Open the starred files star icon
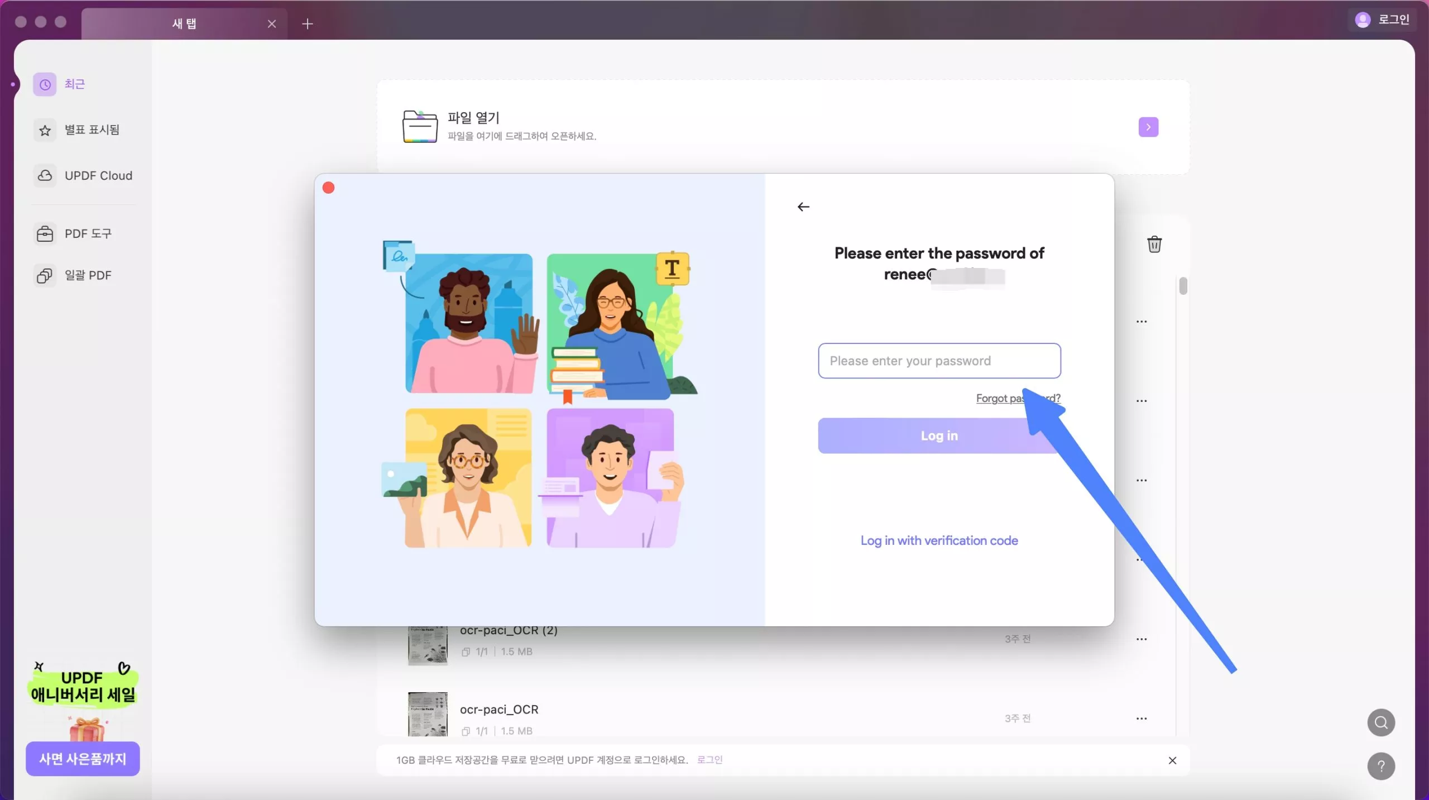The height and width of the screenshot is (800, 1429). tap(45, 130)
